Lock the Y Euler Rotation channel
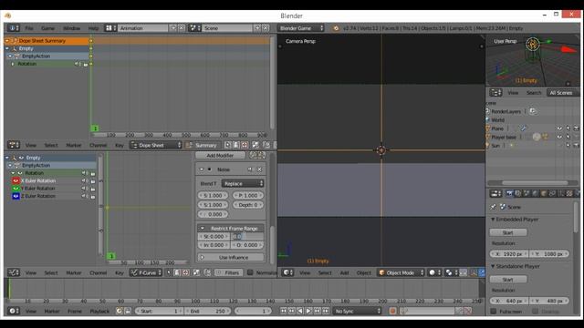This screenshot has height=328, width=584. (93, 189)
